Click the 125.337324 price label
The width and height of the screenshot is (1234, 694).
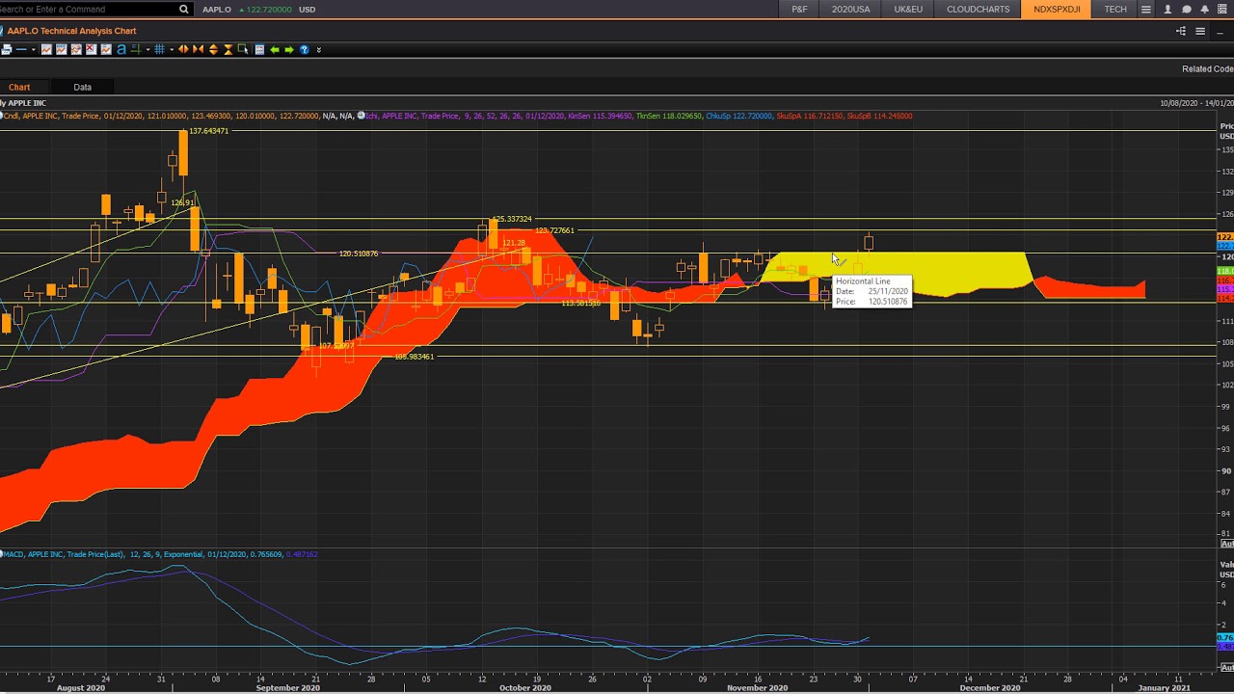(512, 219)
